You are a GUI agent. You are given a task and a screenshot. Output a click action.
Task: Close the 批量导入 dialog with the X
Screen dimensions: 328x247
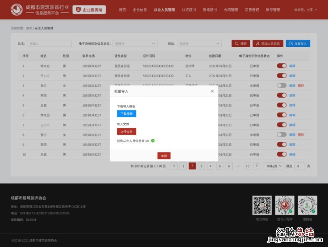pos(213,91)
